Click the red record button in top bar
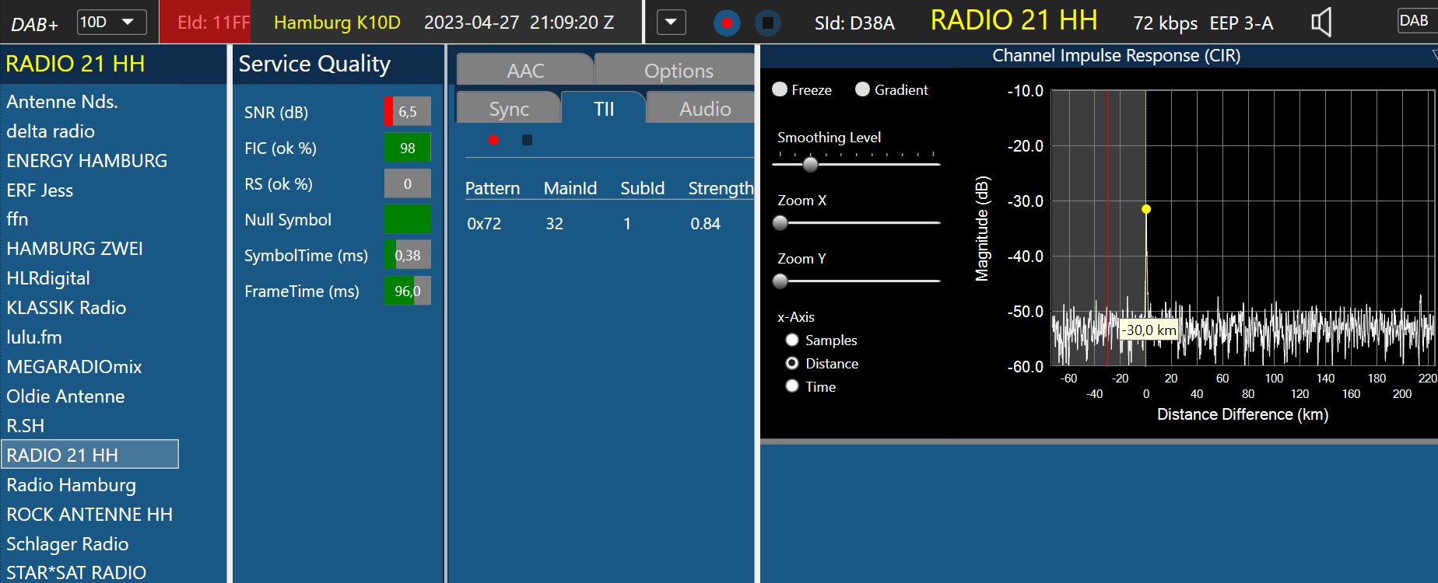Viewport: 1438px width, 583px height. pos(726,23)
